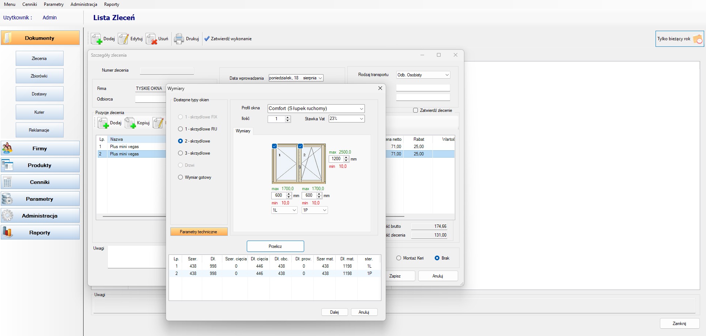Click the Usuń delete icon

[x=151, y=39]
